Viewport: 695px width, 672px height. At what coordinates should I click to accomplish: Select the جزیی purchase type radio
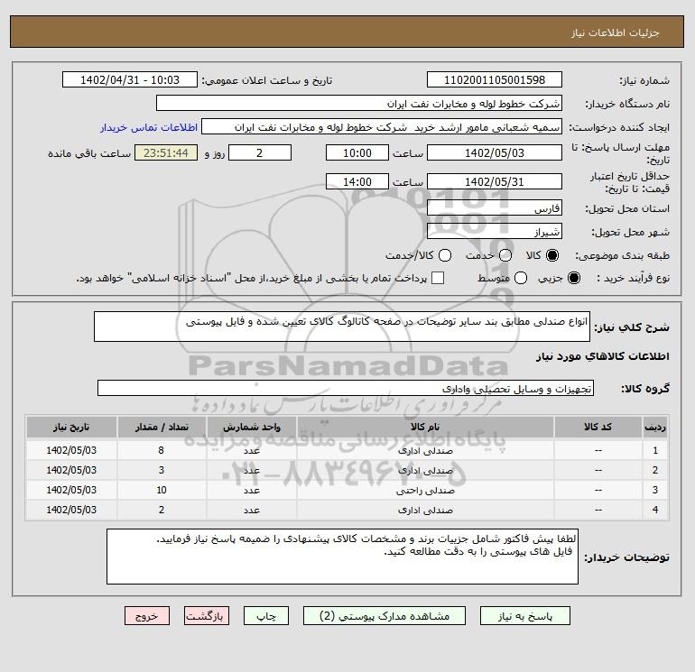point(573,278)
